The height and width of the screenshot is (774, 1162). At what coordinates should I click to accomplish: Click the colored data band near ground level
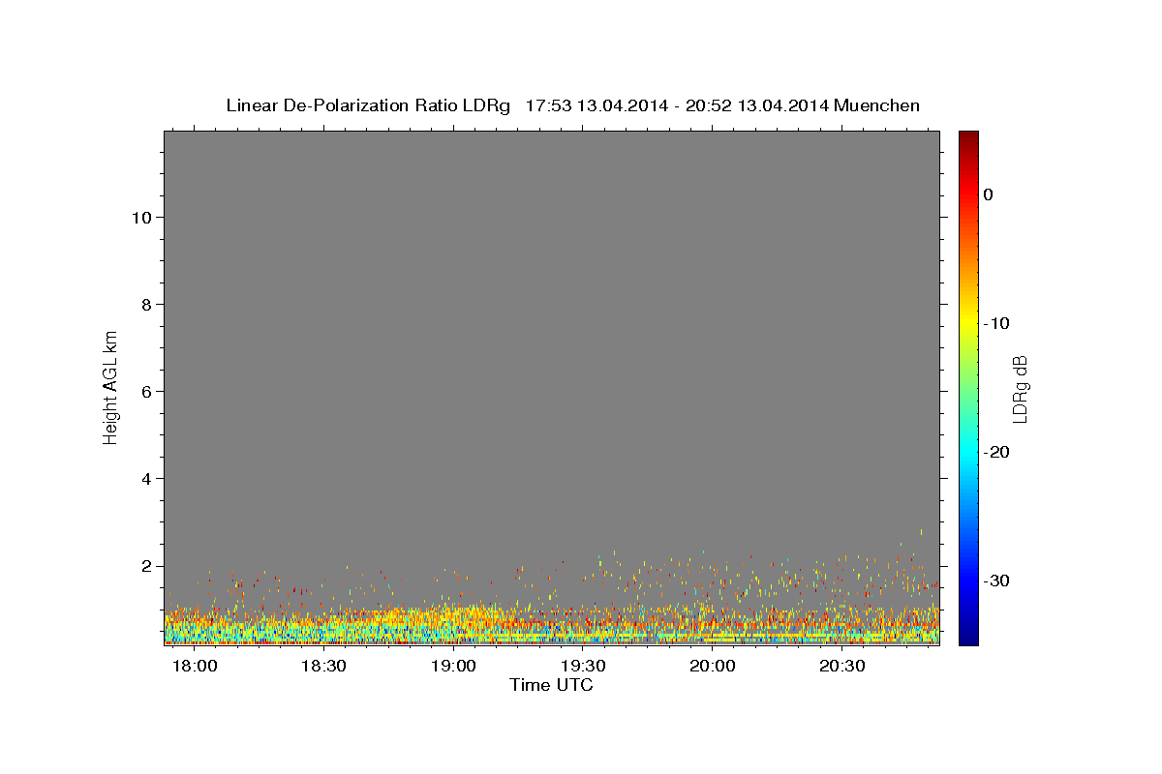point(552,625)
